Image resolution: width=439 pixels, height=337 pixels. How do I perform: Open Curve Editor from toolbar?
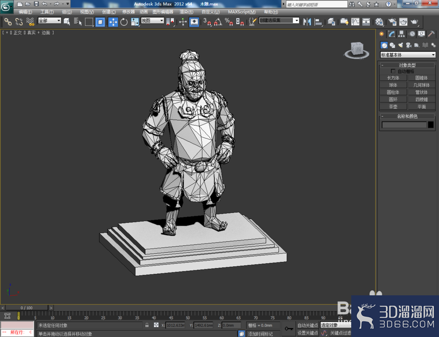pyautogui.click(x=355, y=22)
